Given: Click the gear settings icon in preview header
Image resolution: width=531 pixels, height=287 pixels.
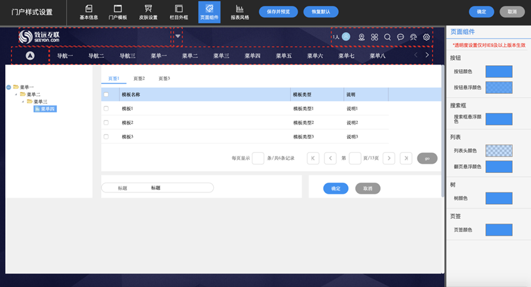Looking at the screenshot, I should [x=426, y=37].
